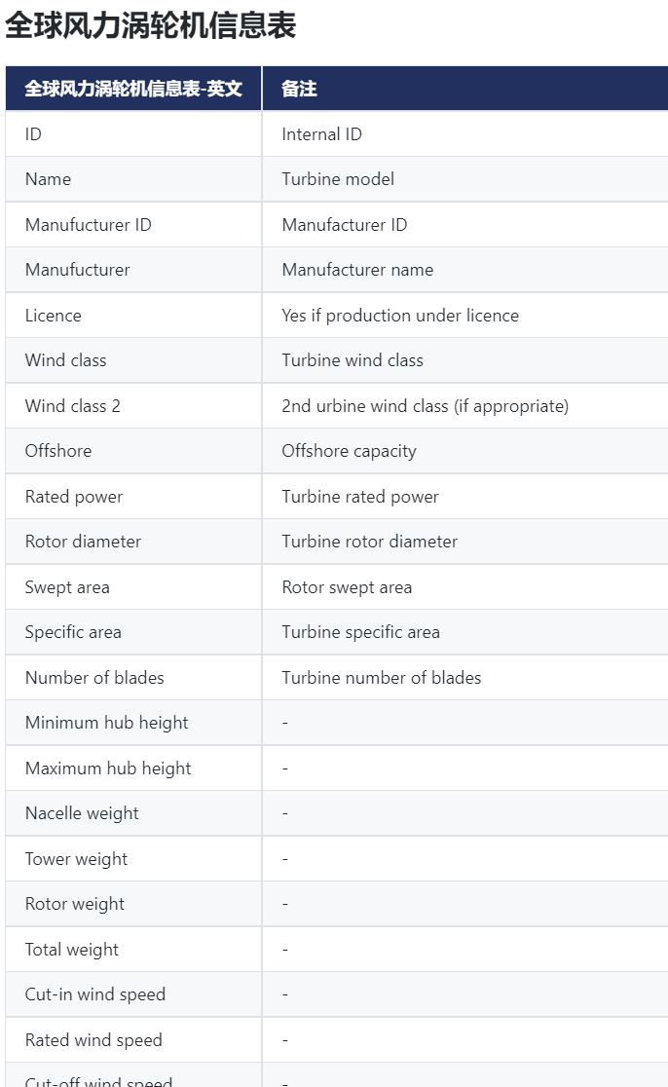Select the Turbine rotor diameter cell
The height and width of the screenshot is (1087, 668).
pos(369,542)
